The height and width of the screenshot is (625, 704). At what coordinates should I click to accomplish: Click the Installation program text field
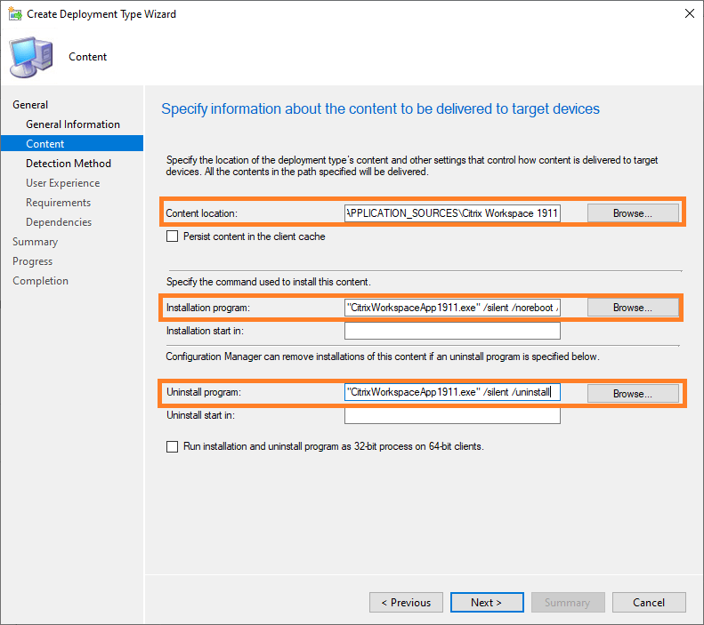pos(452,308)
